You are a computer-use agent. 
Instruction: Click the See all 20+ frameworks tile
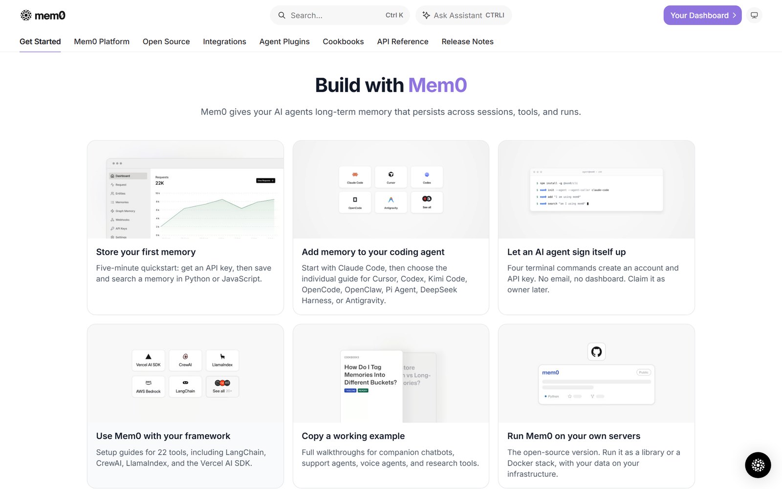click(222, 386)
